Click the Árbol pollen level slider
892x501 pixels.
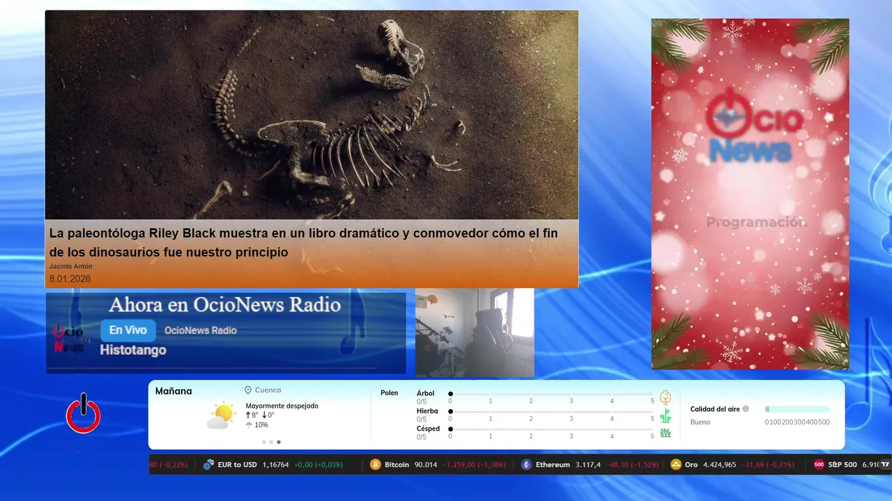pos(551,394)
